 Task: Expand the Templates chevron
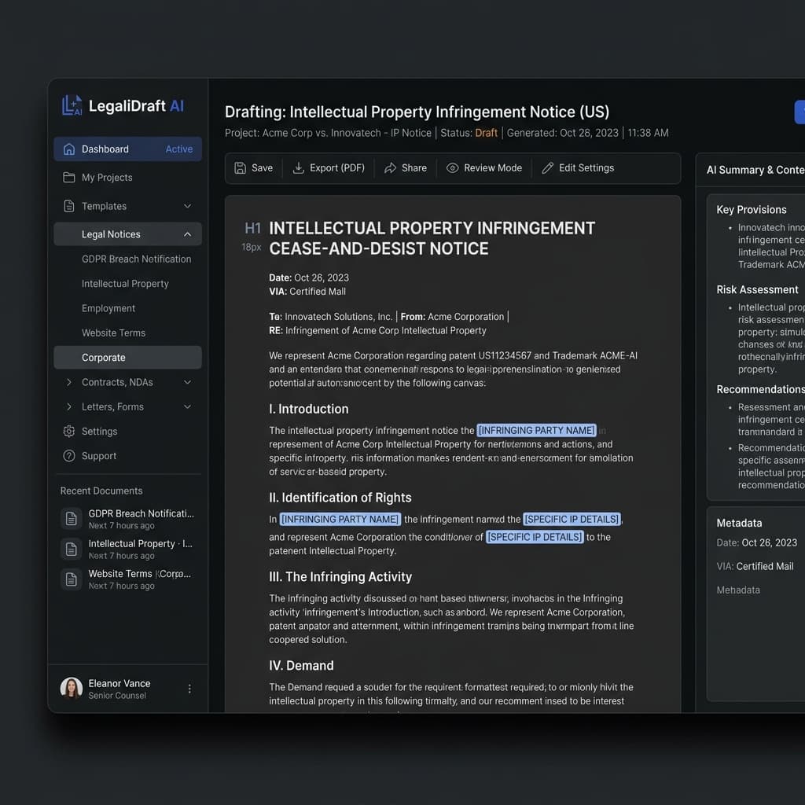(x=187, y=206)
